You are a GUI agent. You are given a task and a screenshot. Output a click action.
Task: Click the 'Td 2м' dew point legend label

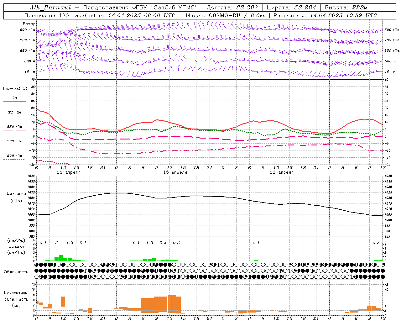[15, 112]
